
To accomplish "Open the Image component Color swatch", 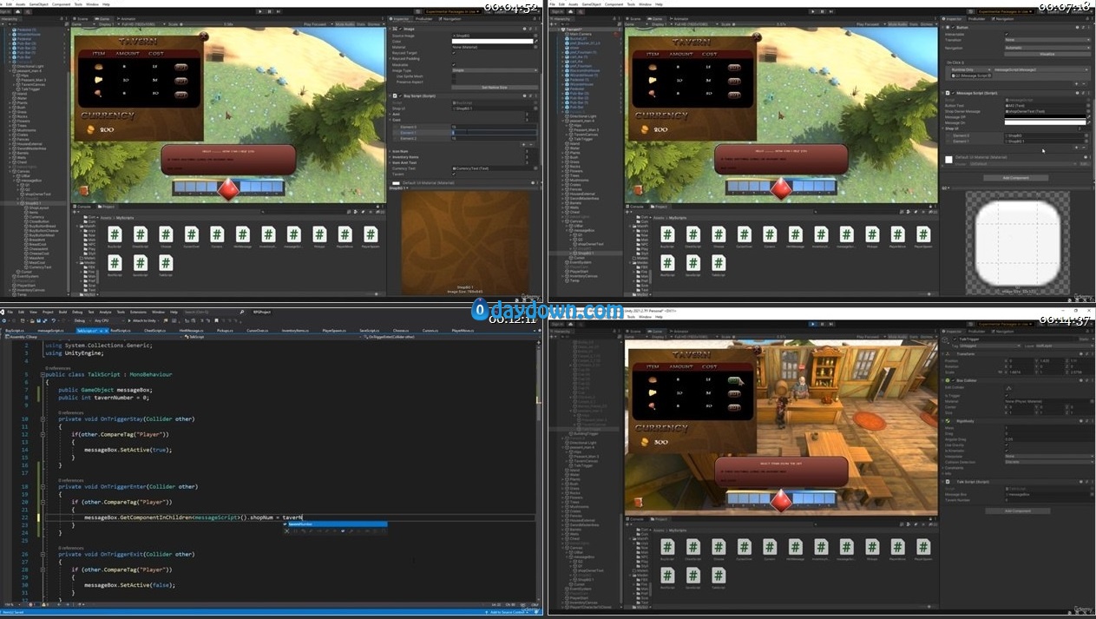I will [x=492, y=41].
